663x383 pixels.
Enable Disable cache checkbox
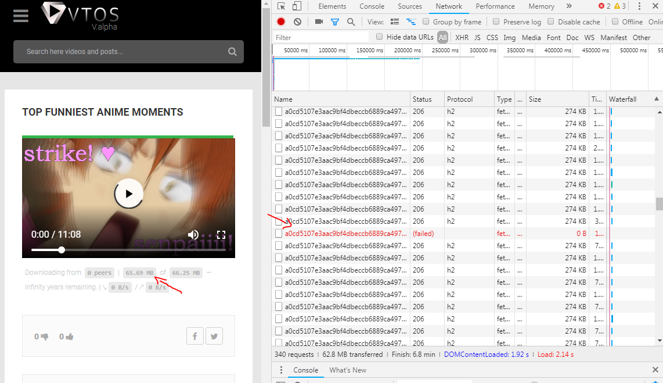[x=550, y=22]
